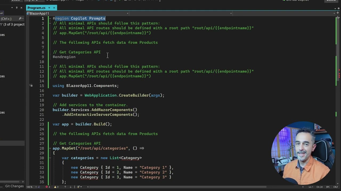Pin the Program.cs tab
The width and height of the screenshot is (341, 191).
click(x=49, y=8)
